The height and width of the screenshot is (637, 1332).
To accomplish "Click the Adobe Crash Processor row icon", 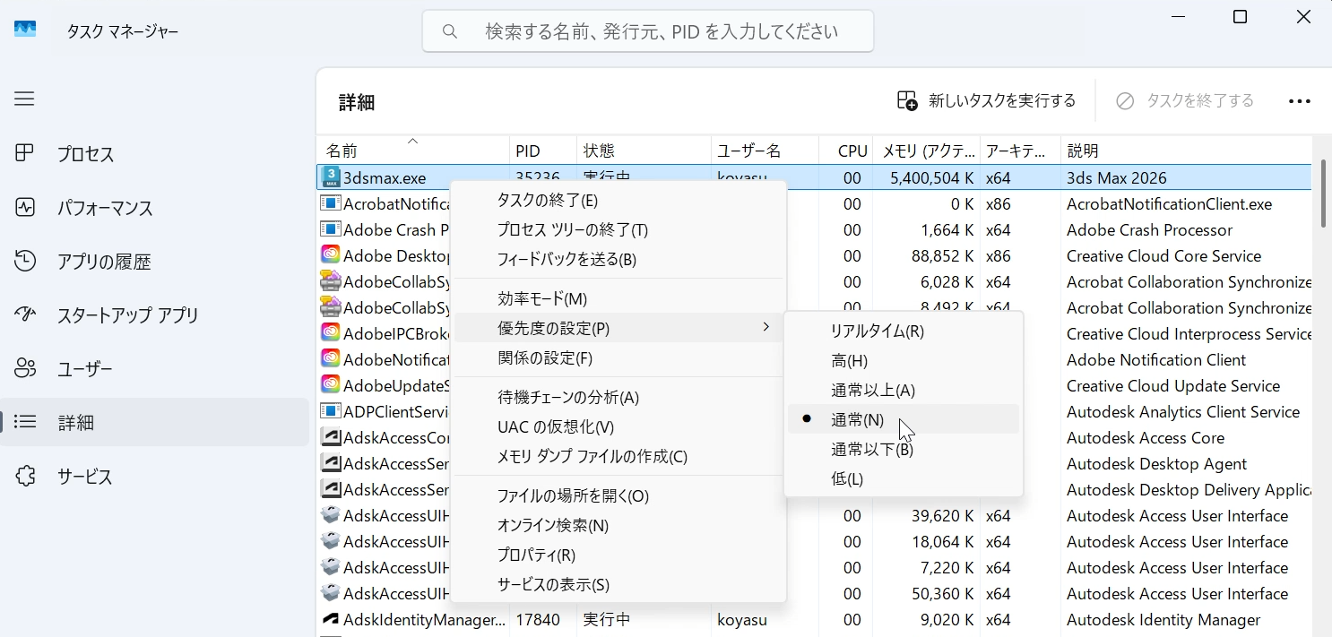I will click(331, 229).
